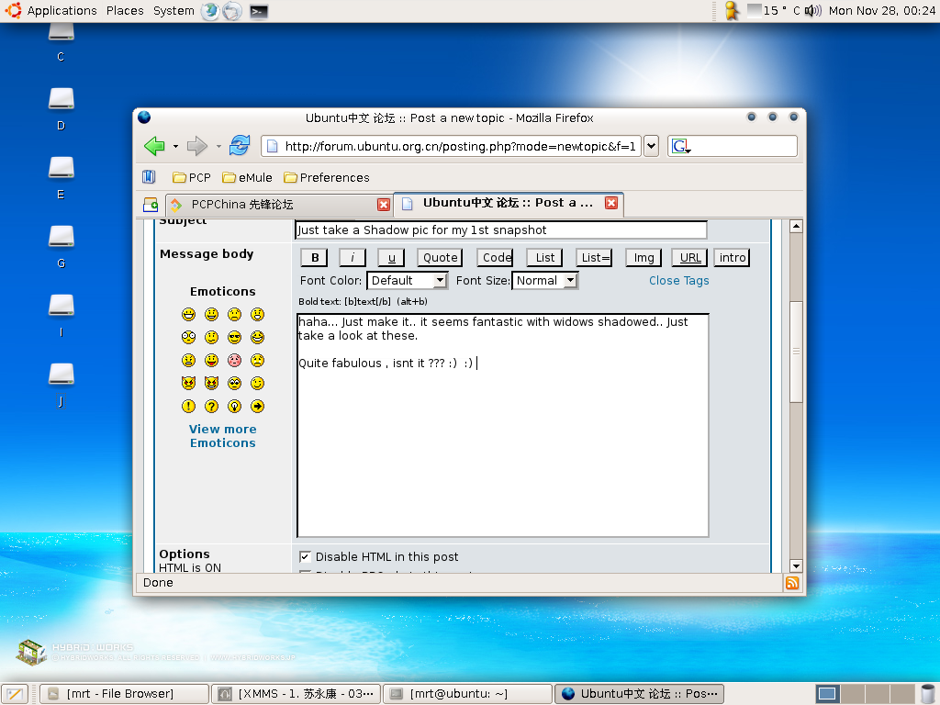The width and height of the screenshot is (940, 705).
Task: Click the scrollbar down arrow
Action: [796, 565]
